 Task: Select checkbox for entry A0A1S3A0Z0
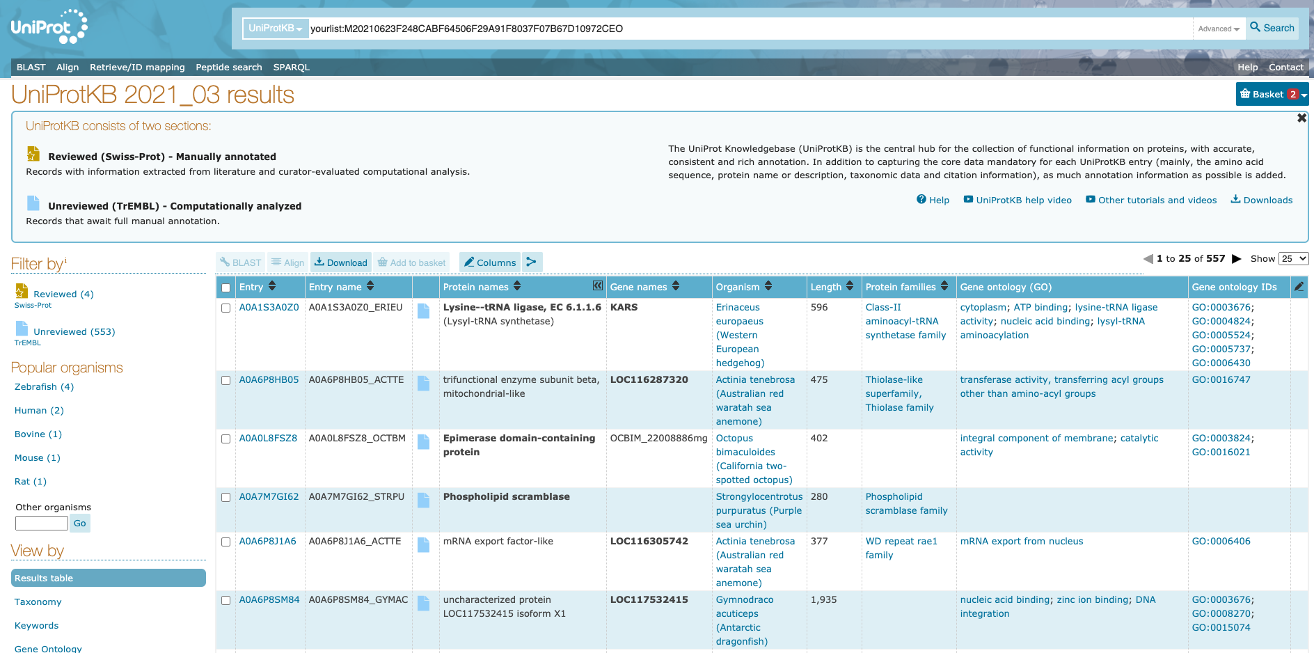pos(225,308)
